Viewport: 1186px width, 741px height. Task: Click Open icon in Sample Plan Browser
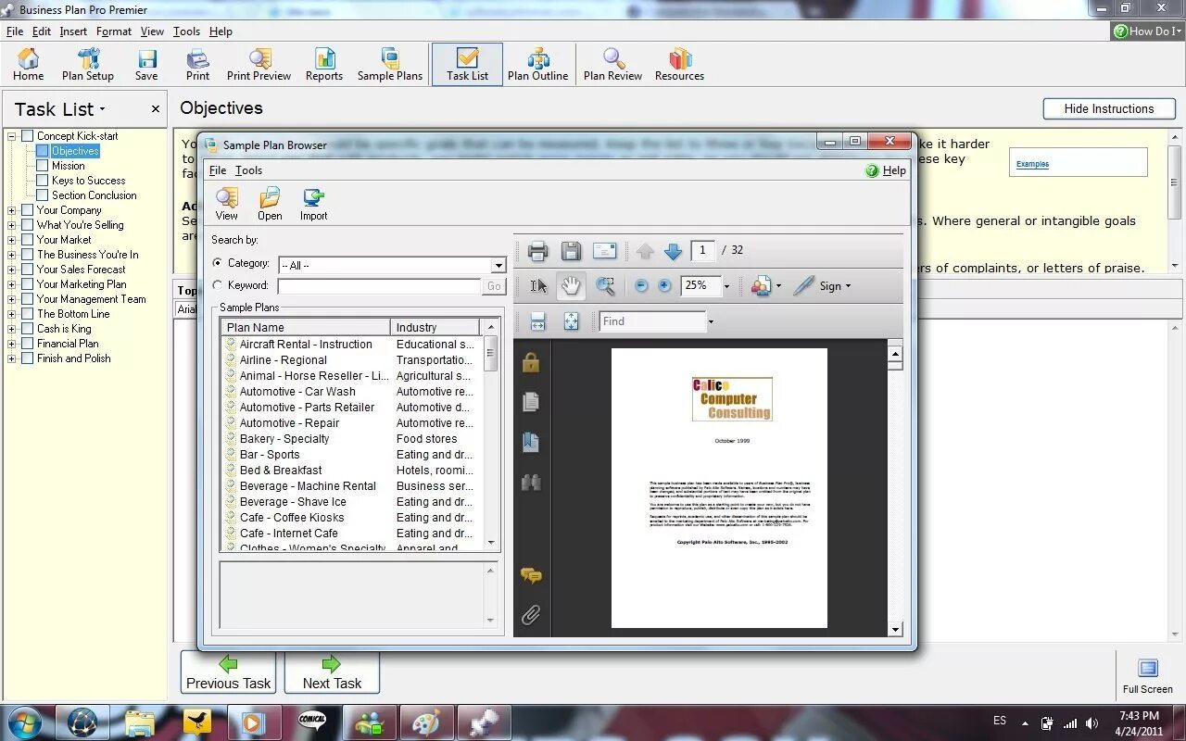(x=270, y=204)
